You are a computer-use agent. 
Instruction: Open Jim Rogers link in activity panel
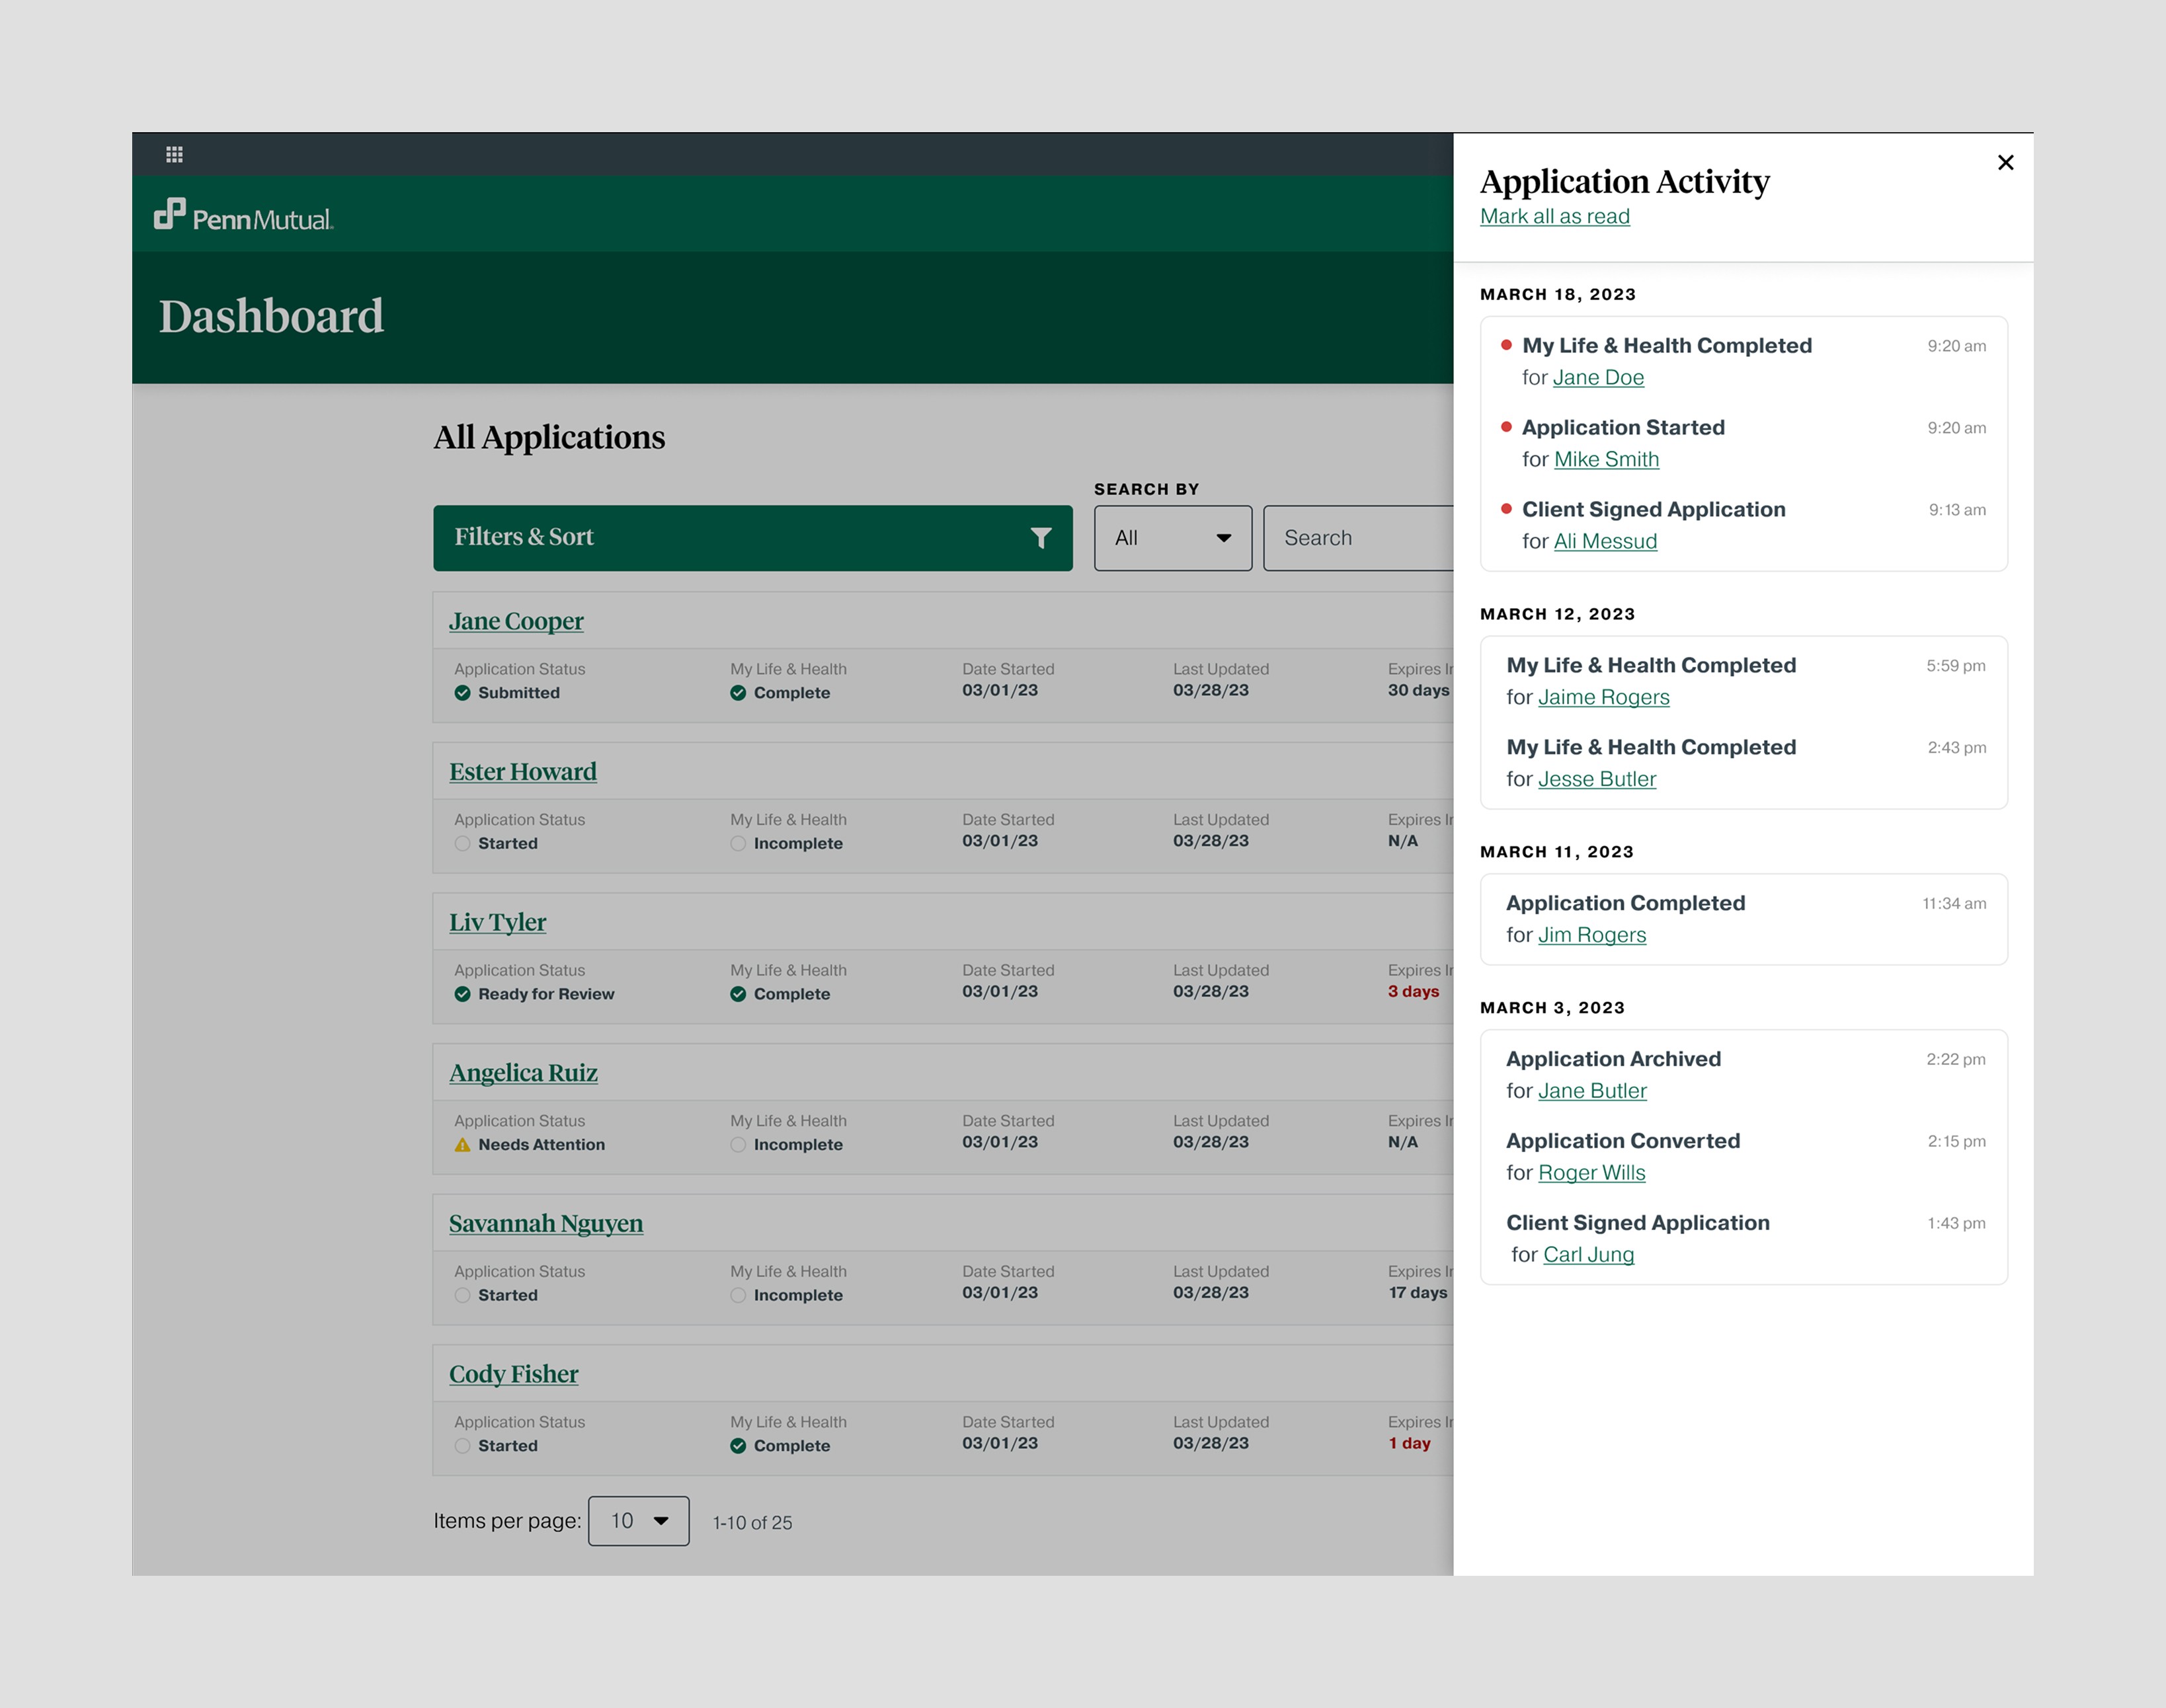click(x=1592, y=935)
